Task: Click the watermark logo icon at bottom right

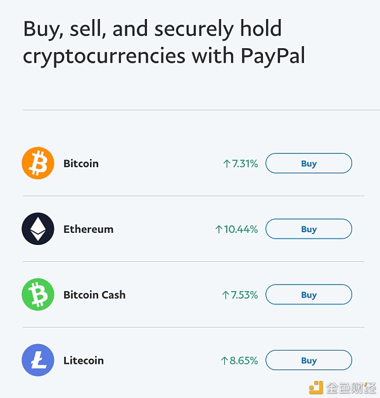Action: click(316, 387)
